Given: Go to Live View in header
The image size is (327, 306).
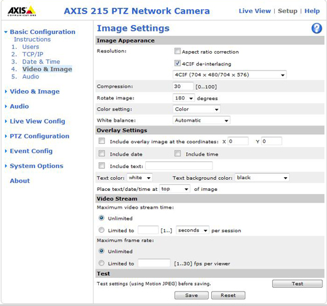Looking at the screenshot, I should [254, 11].
